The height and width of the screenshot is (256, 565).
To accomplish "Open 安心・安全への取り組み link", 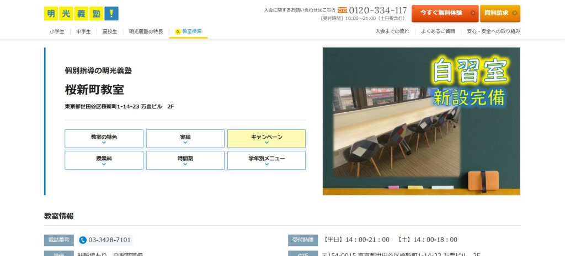I will click(493, 31).
